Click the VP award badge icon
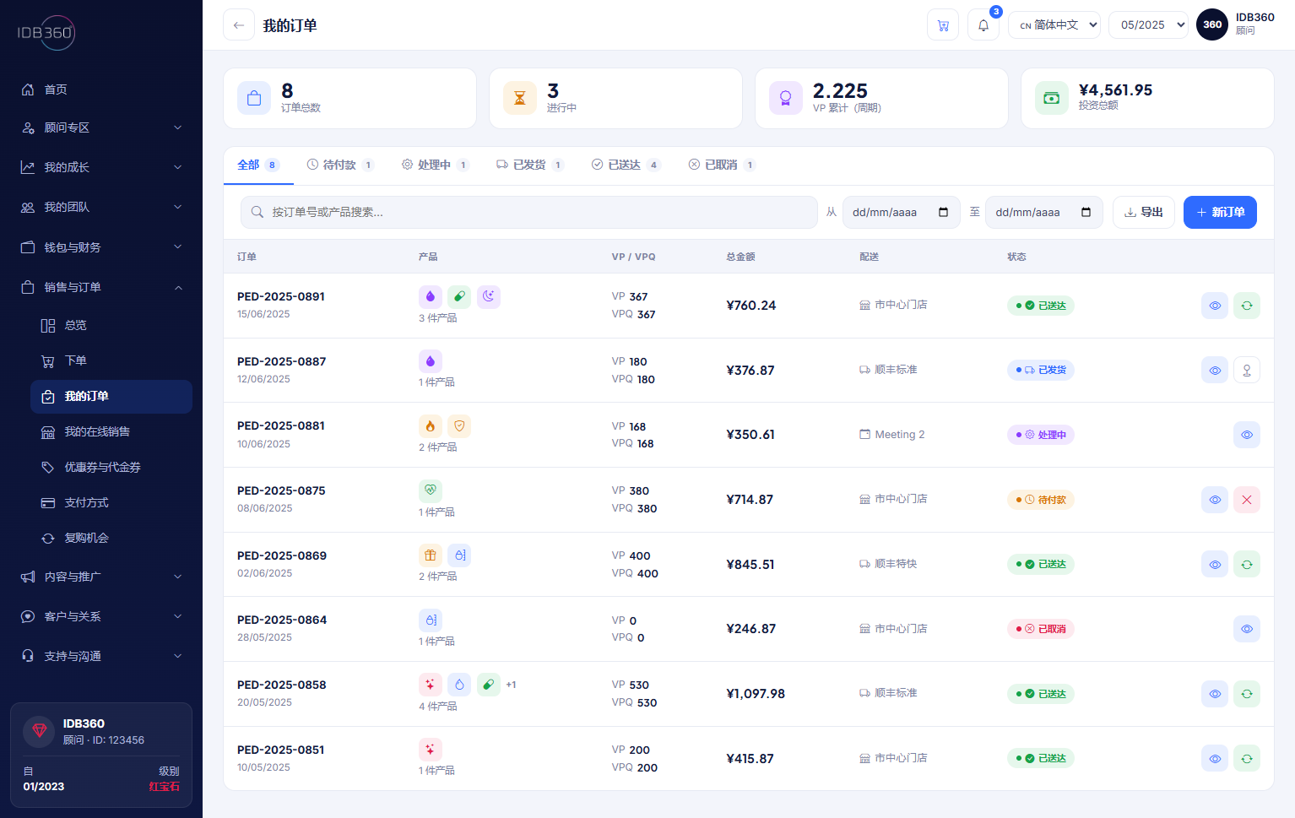The image size is (1295, 818). coord(786,98)
